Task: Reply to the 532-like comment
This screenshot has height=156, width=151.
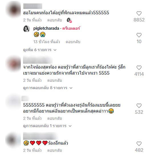Action: coord(55,118)
